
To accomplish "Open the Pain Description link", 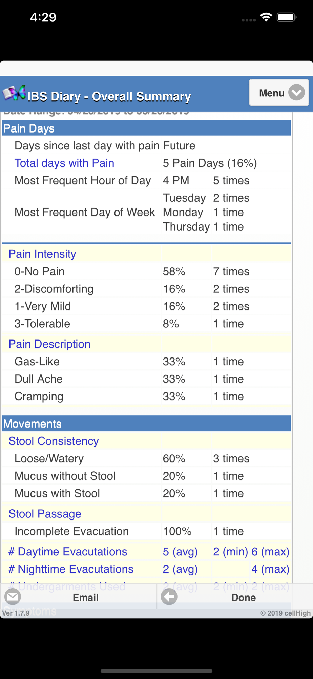I will coord(49,344).
